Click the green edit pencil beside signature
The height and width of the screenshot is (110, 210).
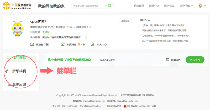tap(86, 37)
